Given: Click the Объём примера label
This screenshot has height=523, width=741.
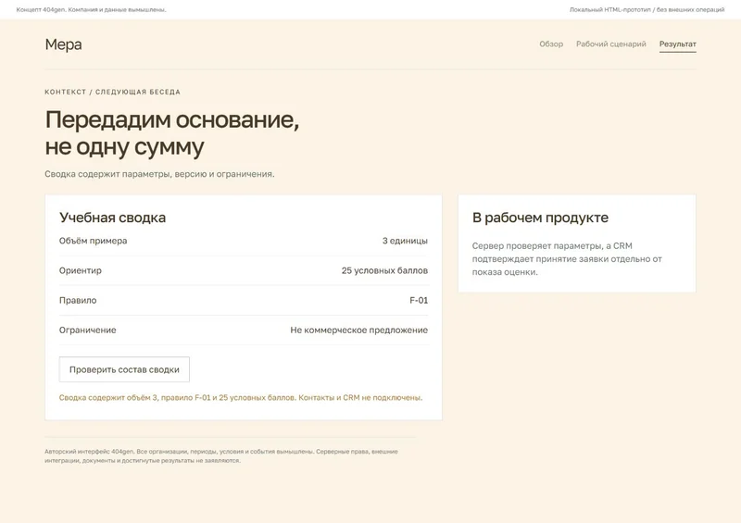Looking at the screenshot, I should (x=94, y=241).
